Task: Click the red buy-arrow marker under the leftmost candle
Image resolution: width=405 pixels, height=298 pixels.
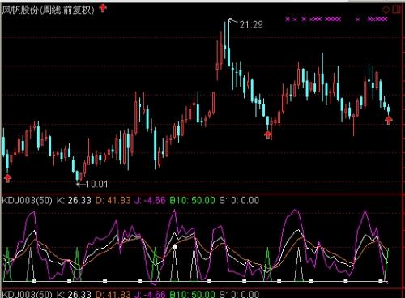Action: click(8, 178)
